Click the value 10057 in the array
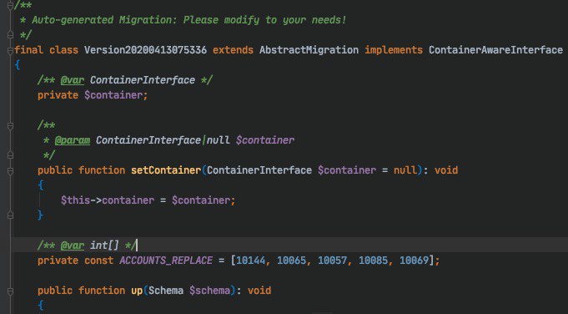This screenshot has height=314, width=568. click(x=332, y=261)
